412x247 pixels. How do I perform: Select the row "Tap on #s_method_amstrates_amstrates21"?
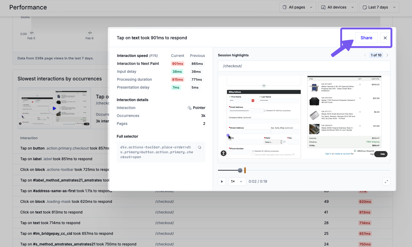click(202, 243)
